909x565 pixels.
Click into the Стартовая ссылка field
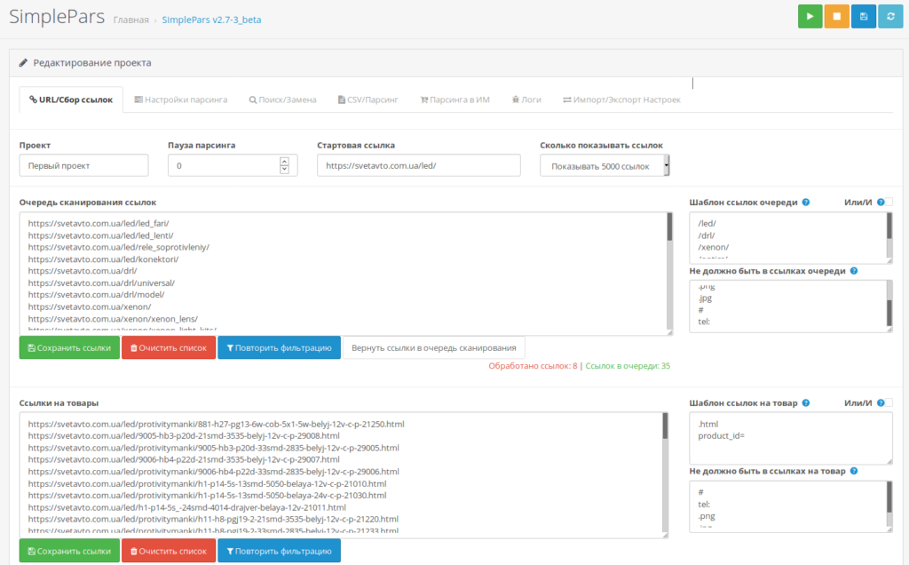click(x=419, y=165)
